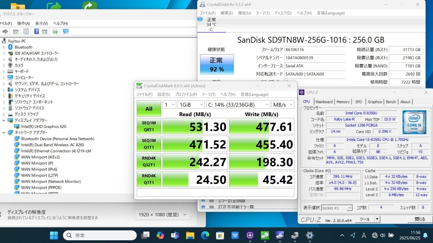Expand the ディスク ドライブ node
433x243 pixels.
pyautogui.click(x=4, y=114)
